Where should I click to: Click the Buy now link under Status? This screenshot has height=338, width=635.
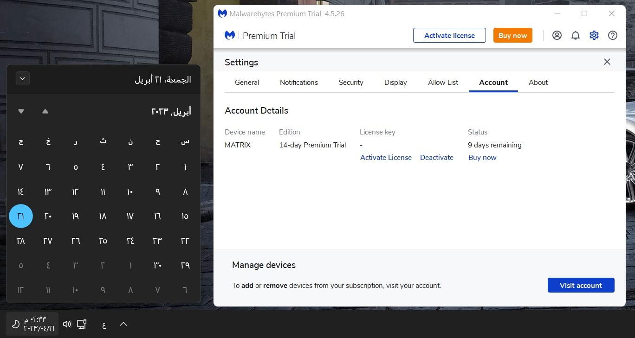[482, 158]
